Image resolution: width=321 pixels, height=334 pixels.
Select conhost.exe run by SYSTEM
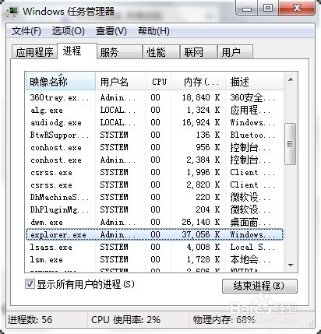154,147
